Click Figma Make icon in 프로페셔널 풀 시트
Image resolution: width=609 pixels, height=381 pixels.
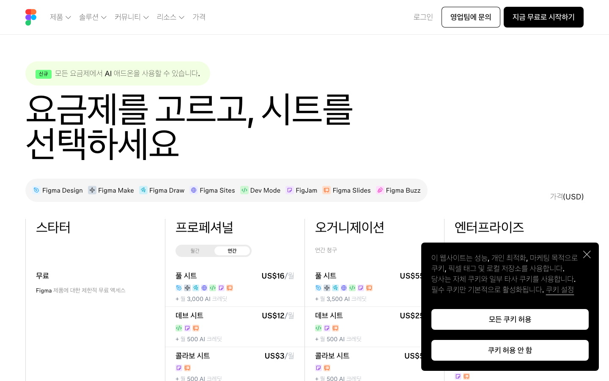187,288
